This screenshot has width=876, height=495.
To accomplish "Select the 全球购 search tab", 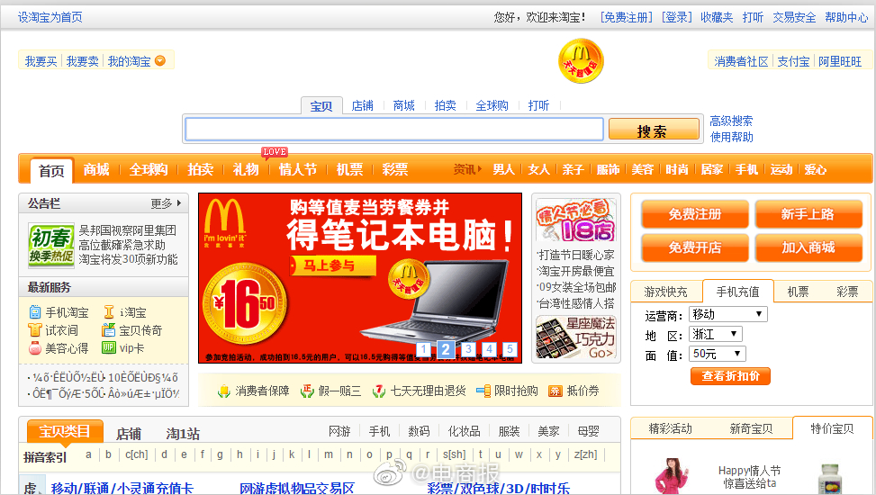I will (492, 105).
